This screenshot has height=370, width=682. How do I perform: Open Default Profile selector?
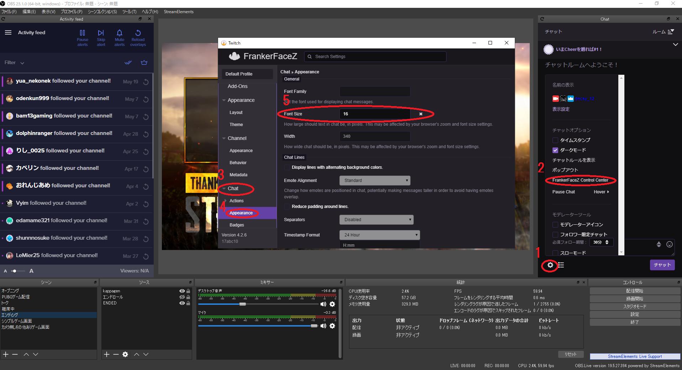247,74
